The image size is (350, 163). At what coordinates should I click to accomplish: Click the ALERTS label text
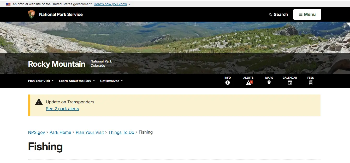pyautogui.click(x=248, y=78)
